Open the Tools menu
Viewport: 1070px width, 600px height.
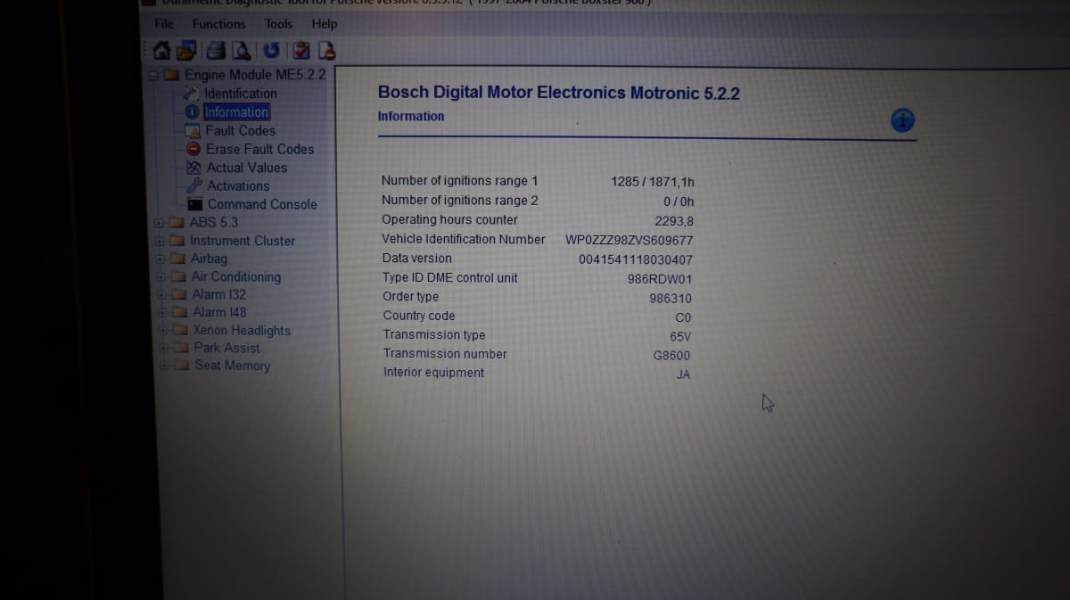click(x=278, y=24)
